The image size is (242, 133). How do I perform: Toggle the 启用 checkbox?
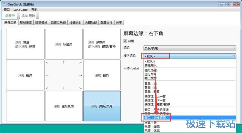pos(125,41)
